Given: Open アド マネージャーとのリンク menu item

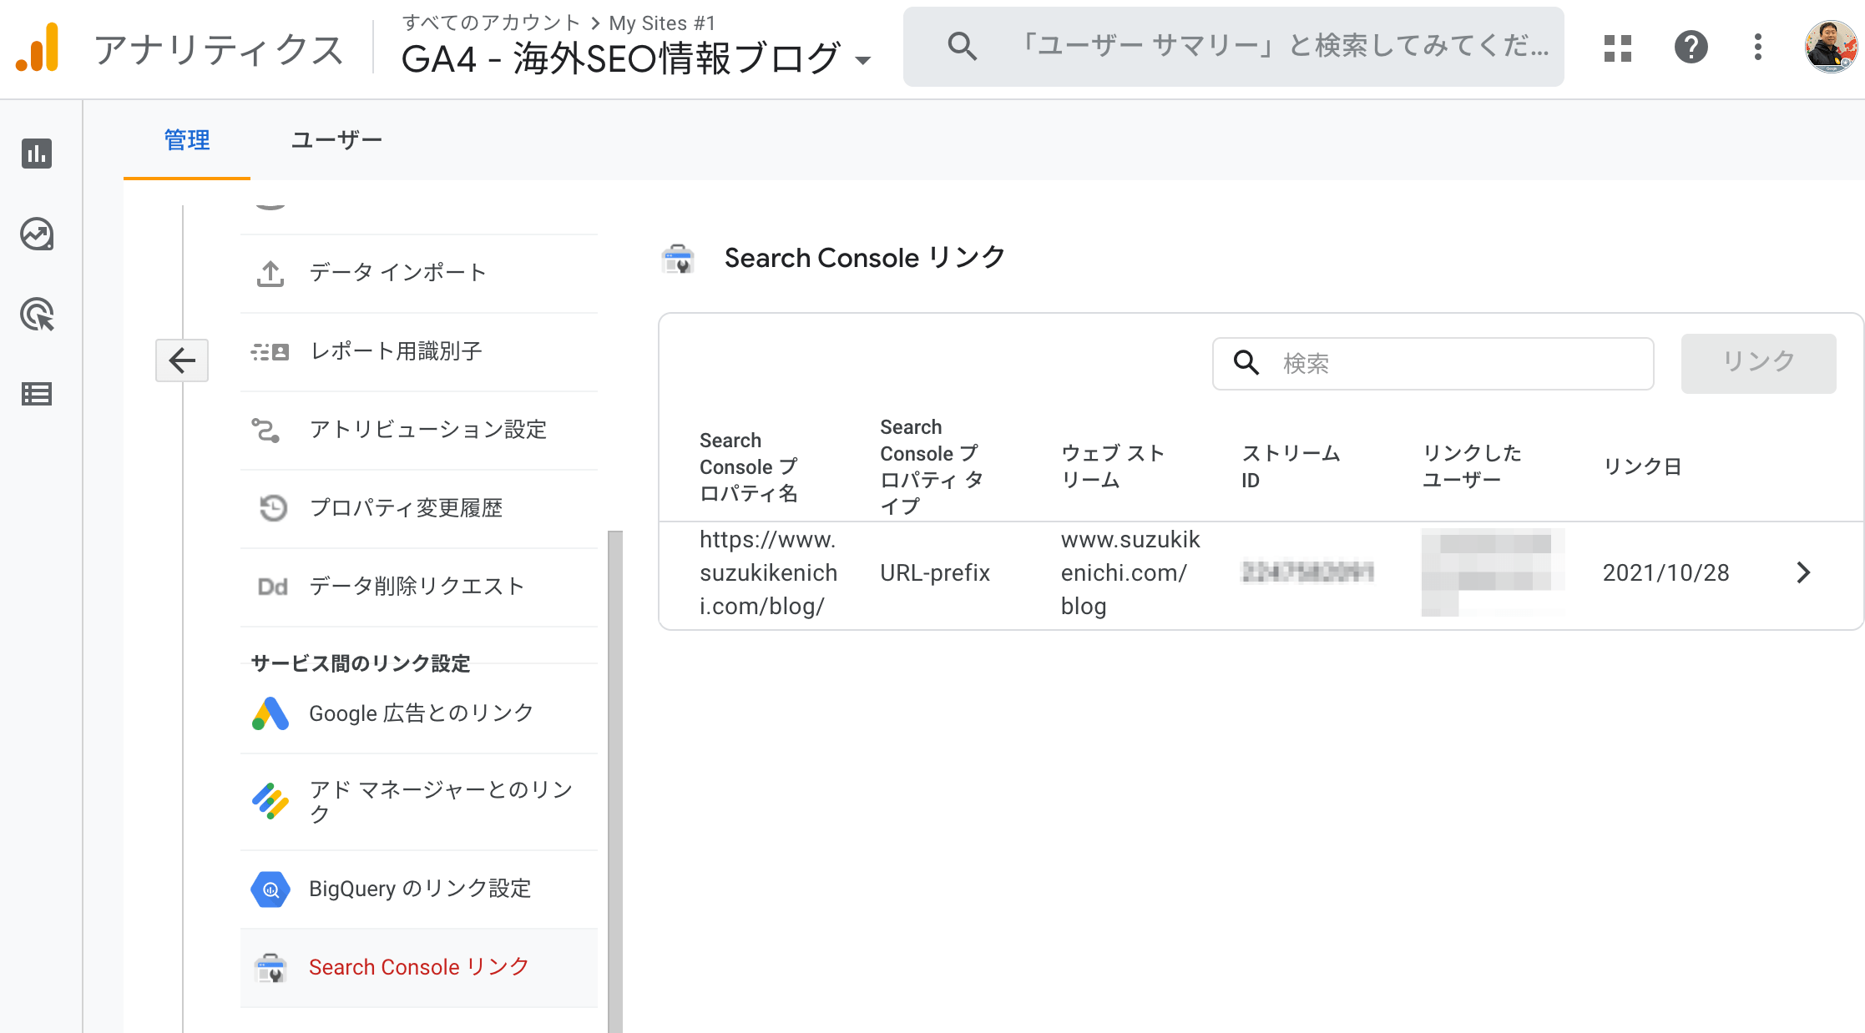Looking at the screenshot, I should [x=419, y=802].
